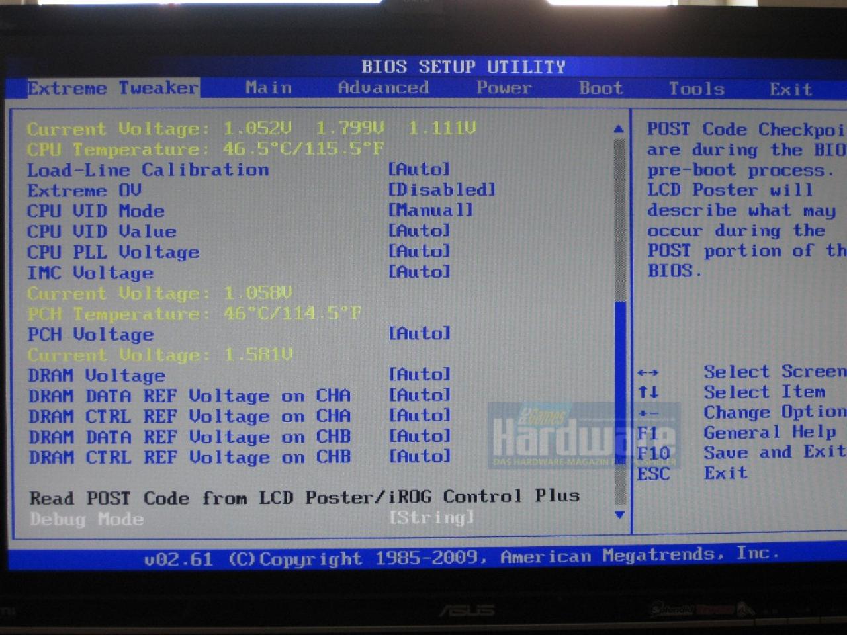Click the plus-minus Change Option icon
Screen dimensions: 847x635
pyautogui.click(x=648, y=414)
